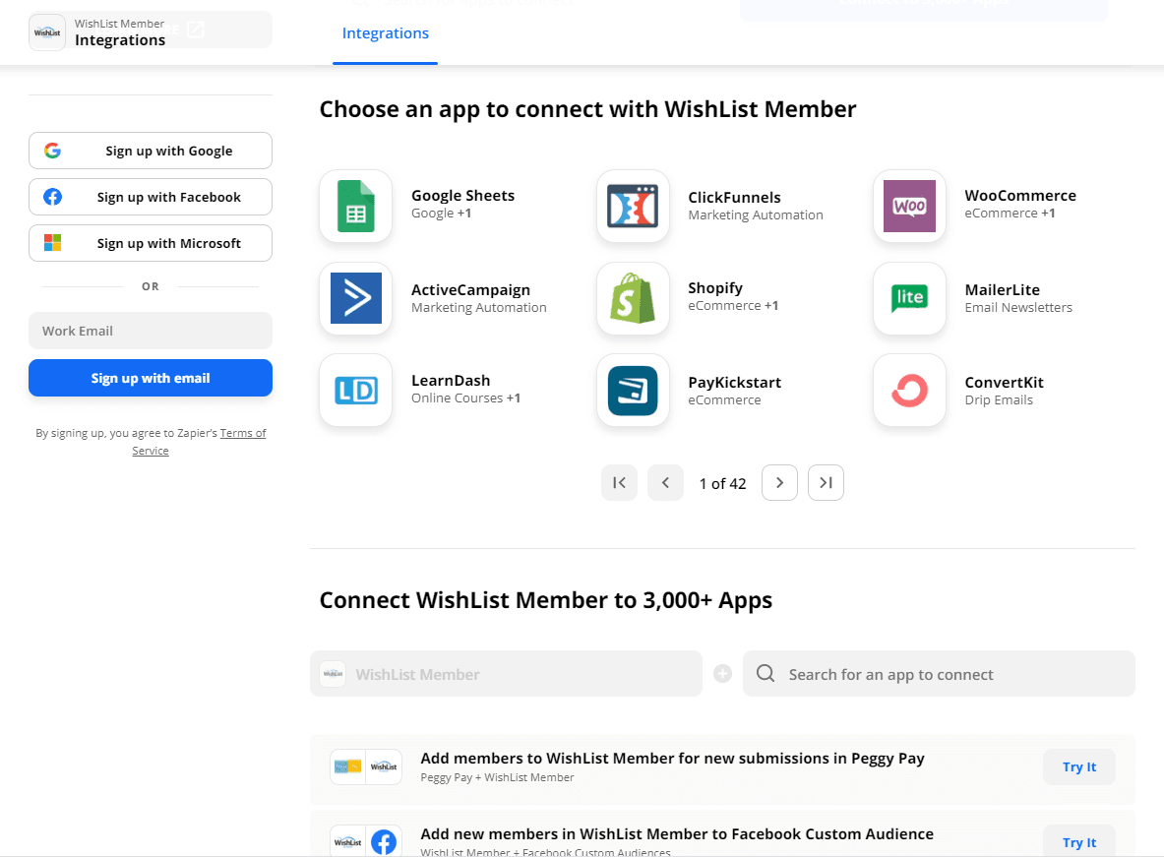Switch to the Integrations tab
The image size is (1164, 857).
click(x=386, y=33)
